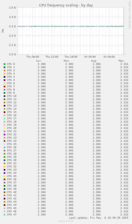
Task: Click the 2.0 G y-axis label
Action: pos(12,54)
